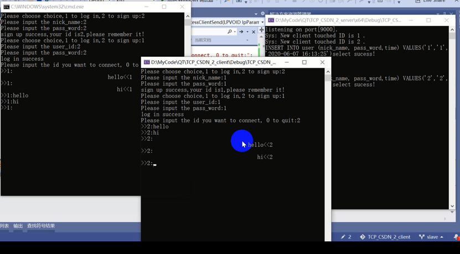Image resolution: width=460 pixels, height=254 pixels.
Task: Close the TCP_CSDN_2_client console window
Action: (322, 62)
